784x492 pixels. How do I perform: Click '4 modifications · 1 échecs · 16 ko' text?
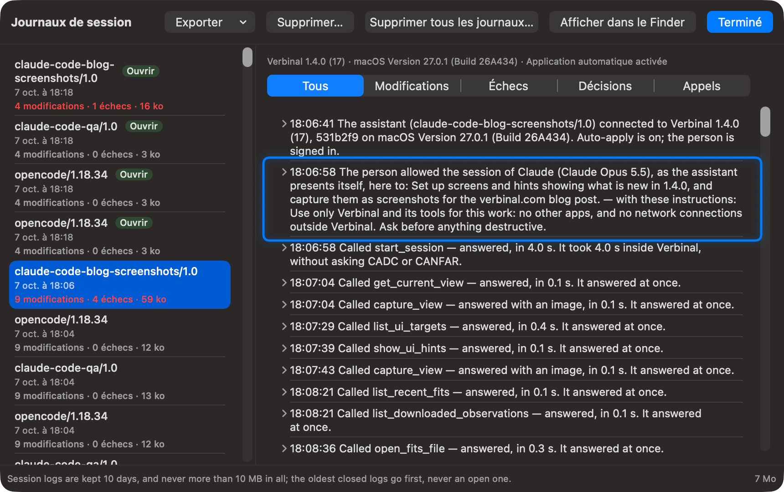[x=89, y=106]
